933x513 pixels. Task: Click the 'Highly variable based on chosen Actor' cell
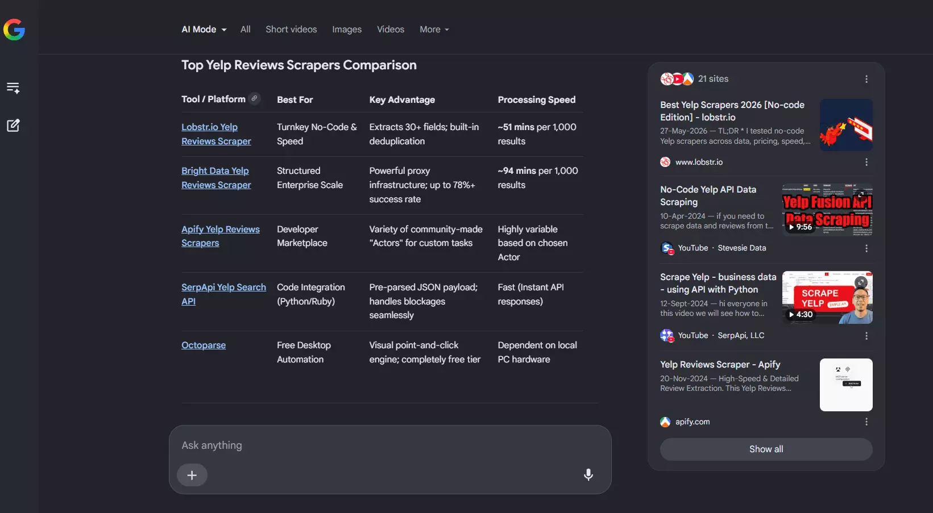tap(533, 243)
